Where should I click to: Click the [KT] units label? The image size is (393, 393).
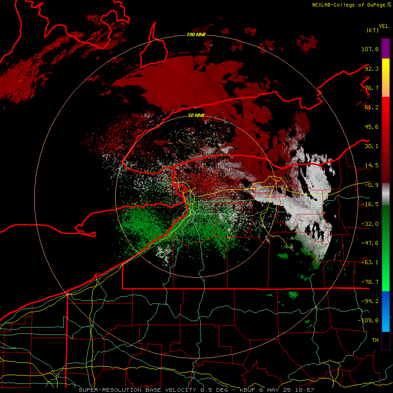[372, 30]
